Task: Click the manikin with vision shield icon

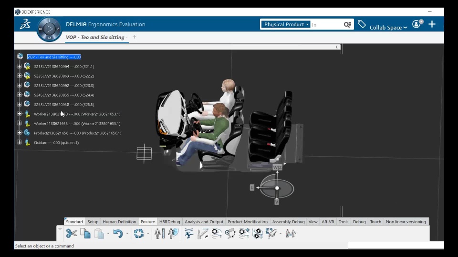Action: (x=173, y=233)
